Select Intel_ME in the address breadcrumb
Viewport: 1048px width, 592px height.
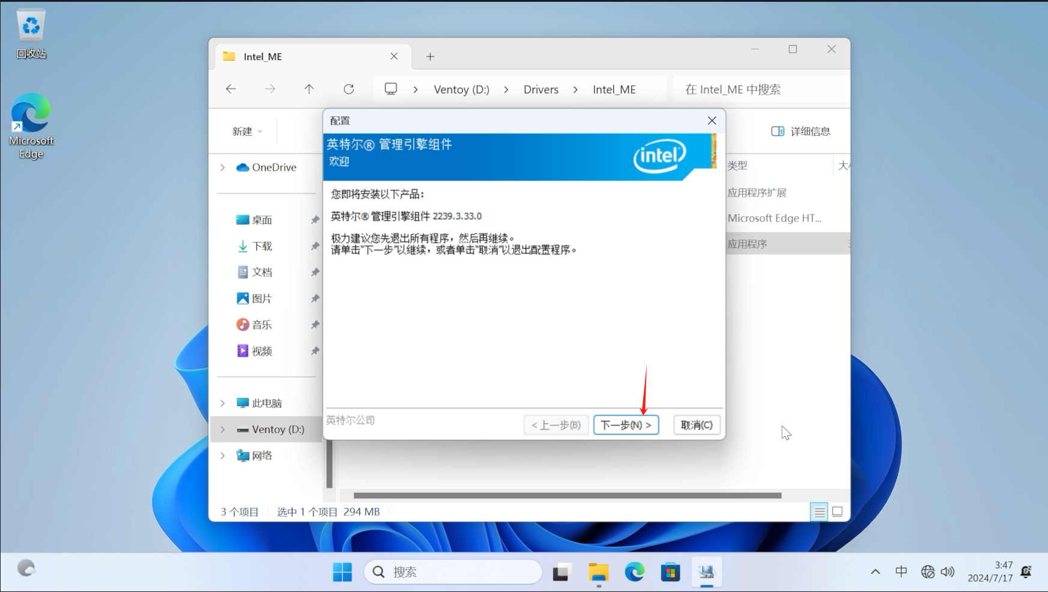point(614,89)
